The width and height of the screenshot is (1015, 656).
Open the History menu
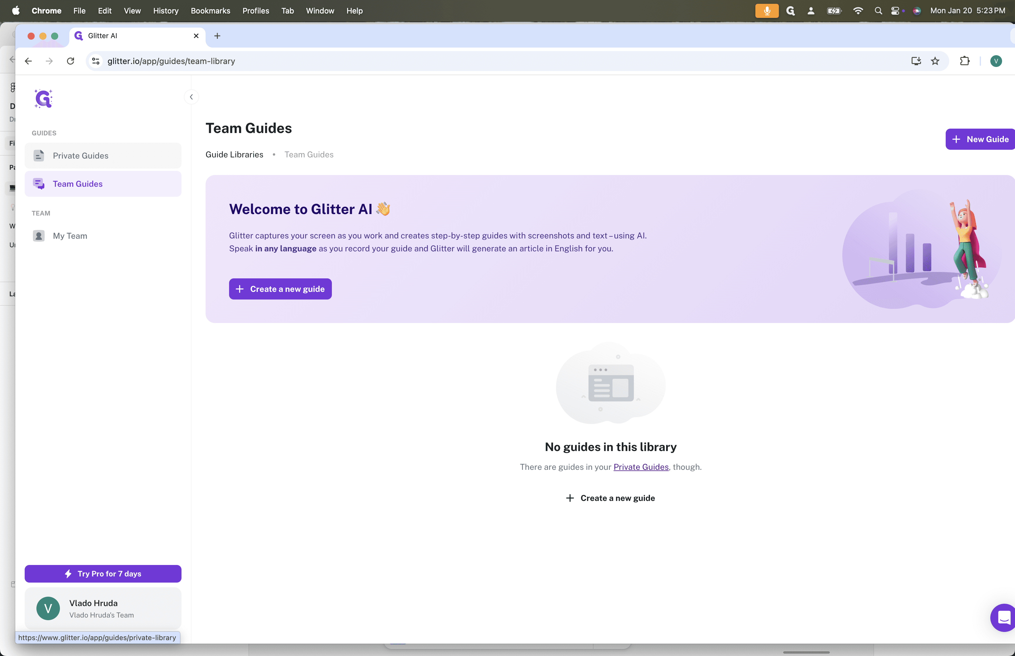coord(166,11)
